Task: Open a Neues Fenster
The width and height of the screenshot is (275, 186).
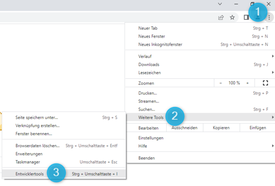Action: tap(200, 36)
